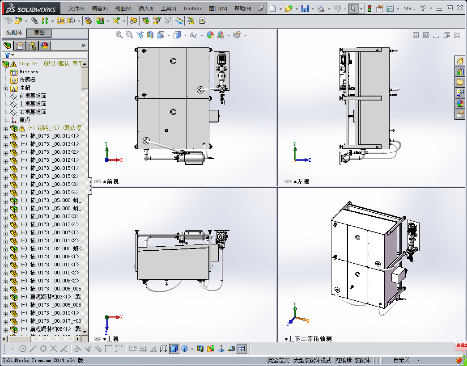Switch to the PropertyManager tab icon
The width and height of the screenshot is (467, 366).
point(20,46)
